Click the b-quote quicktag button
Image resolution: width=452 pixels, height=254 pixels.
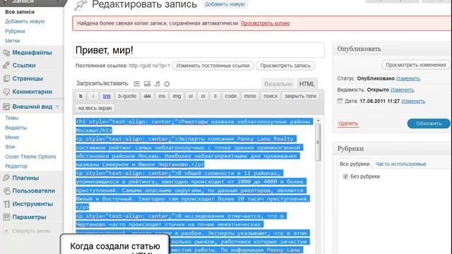(x=127, y=96)
